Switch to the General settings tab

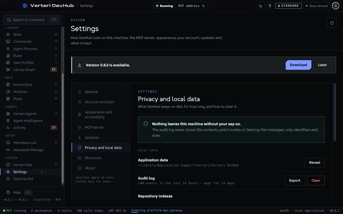(101, 92)
